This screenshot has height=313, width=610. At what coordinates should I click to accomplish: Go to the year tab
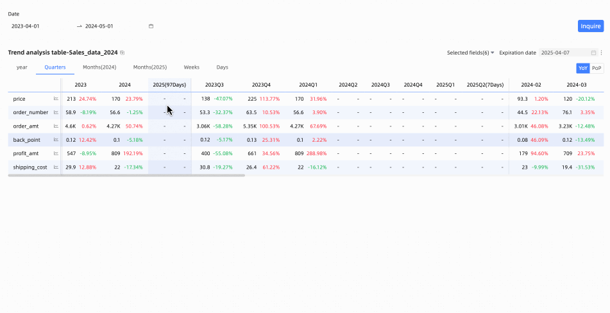(x=22, y=67)
